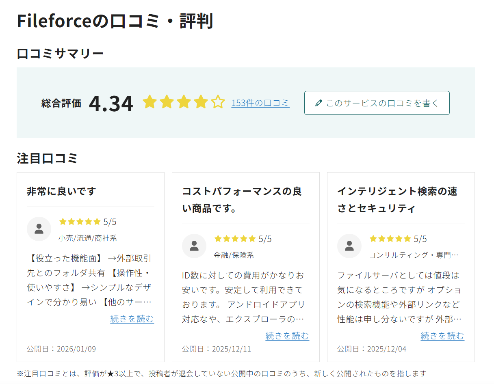Click the star rating on the インテリジェント検索 review

click(x=390, y=239)
